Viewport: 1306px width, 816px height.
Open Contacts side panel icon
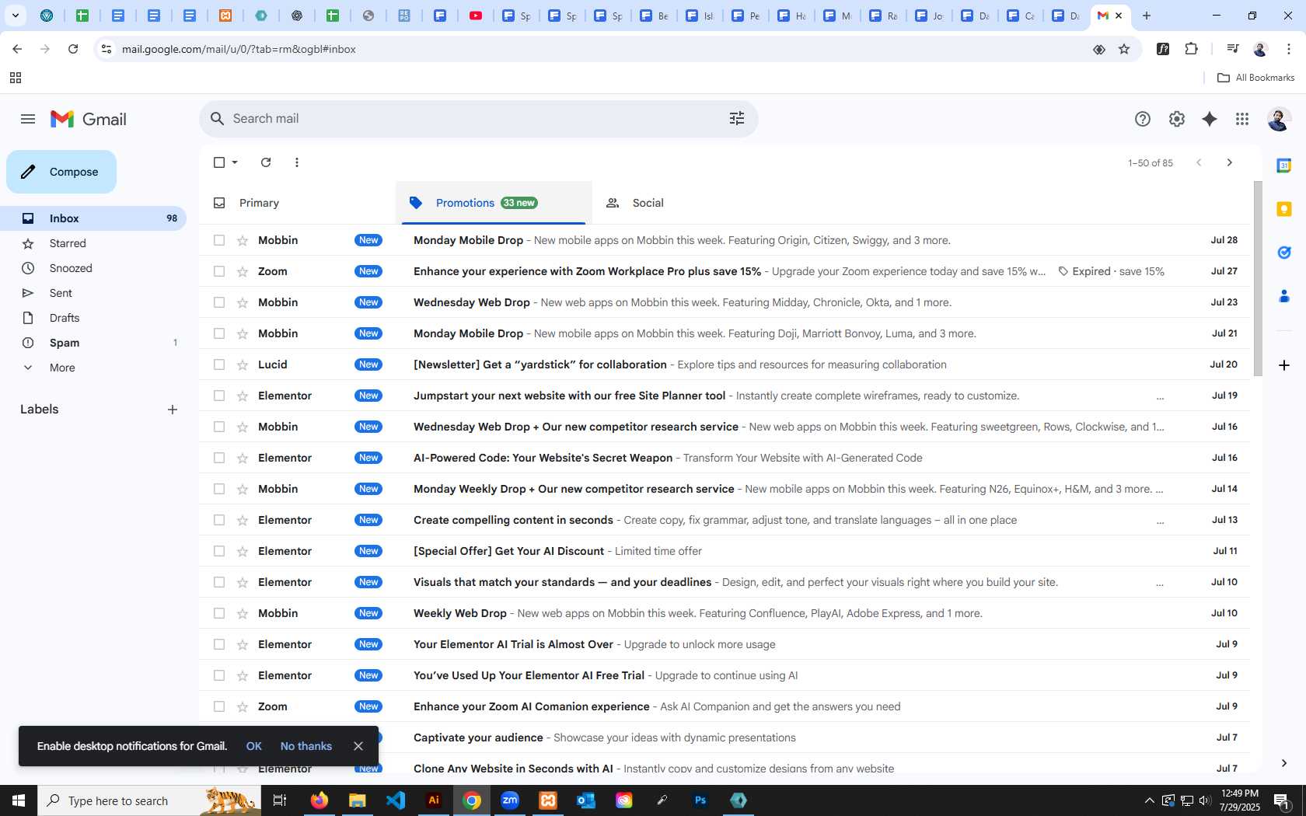point(1284,296)
